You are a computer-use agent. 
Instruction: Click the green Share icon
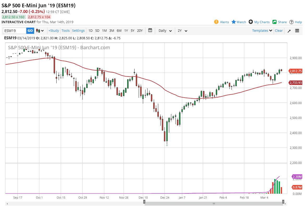tap(274, 22)
